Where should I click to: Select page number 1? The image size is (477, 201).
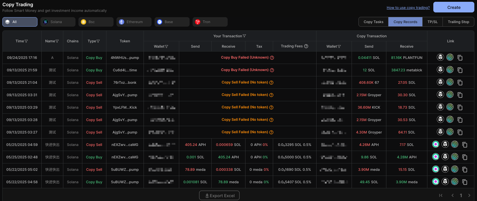pos(461,195)
